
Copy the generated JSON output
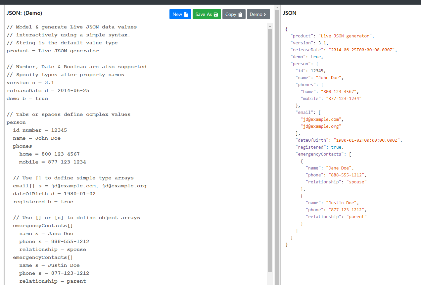234,14
